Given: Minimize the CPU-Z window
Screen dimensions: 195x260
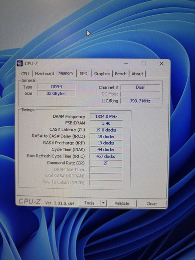Looking at the screenshot, I should pyautogui.click(x=126, y=64).
